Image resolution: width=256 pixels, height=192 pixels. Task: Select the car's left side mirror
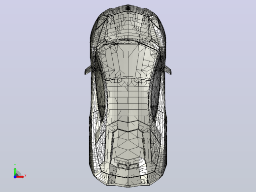click(x=88, y=70)
